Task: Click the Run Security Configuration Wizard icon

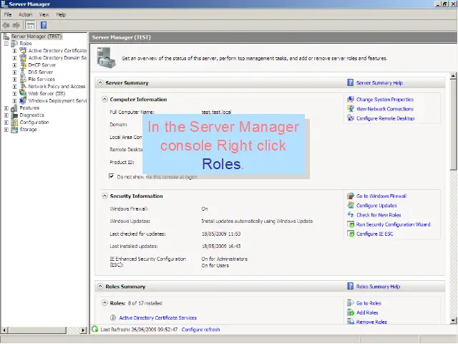Action: 351,224
